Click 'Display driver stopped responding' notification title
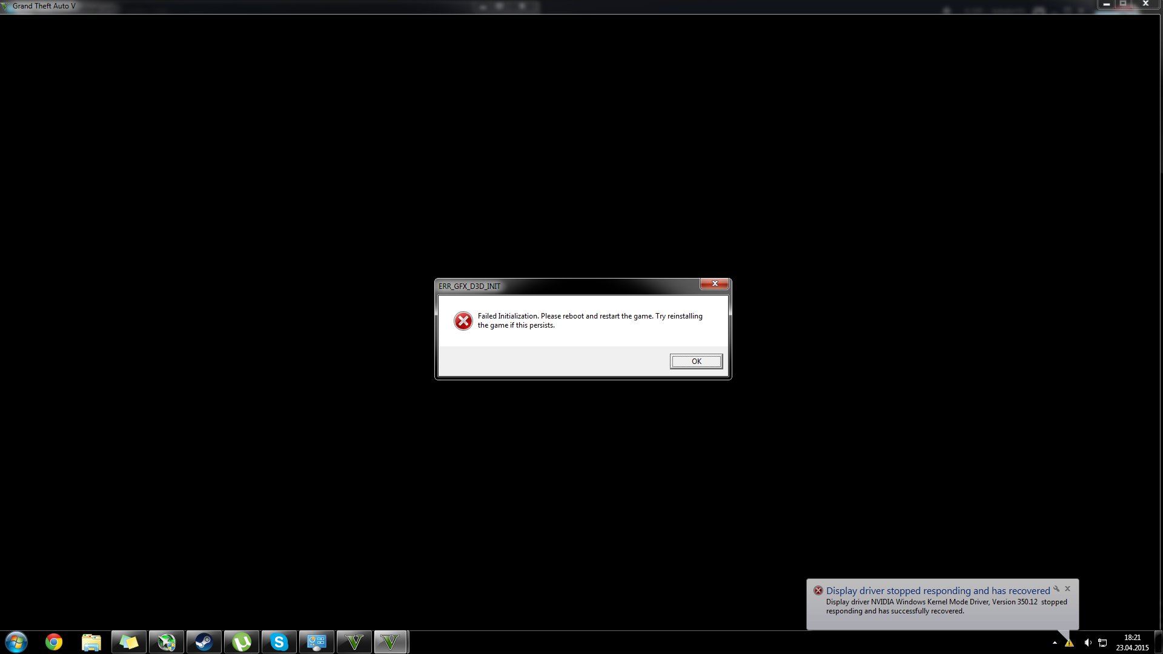This screenshot has width=1163, height=654. point(938,590)
